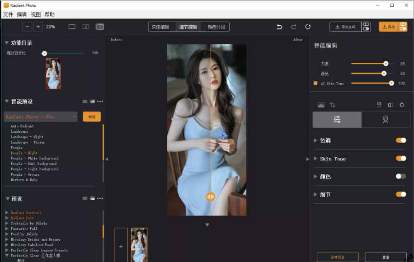Enable the 颜色 toggle switch
Viewport: 414px width, 262px height.
click(401, 176)
